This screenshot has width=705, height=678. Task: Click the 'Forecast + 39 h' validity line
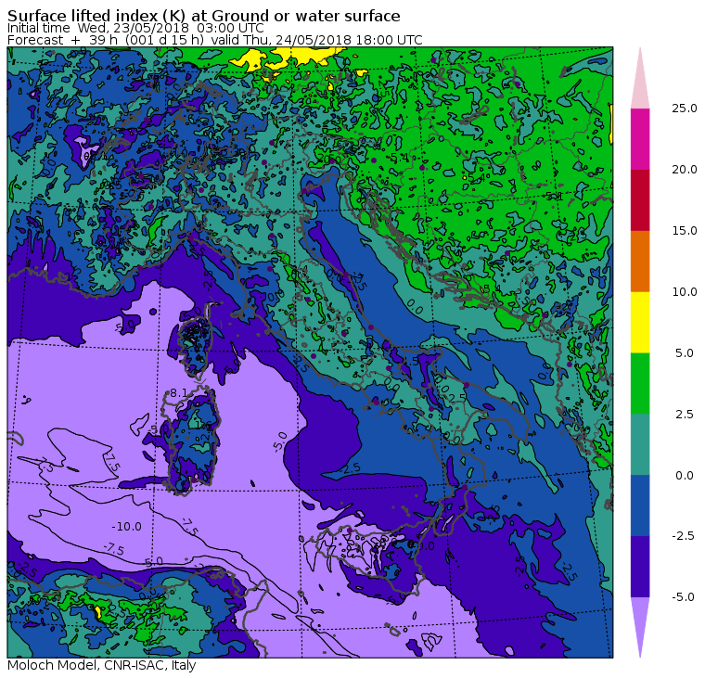[215, 40]
